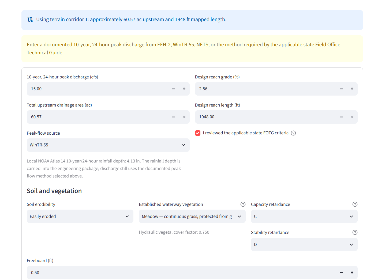The image size is (389, 280).
Task: Decrease the design reach length
Action: pos(341,117)
